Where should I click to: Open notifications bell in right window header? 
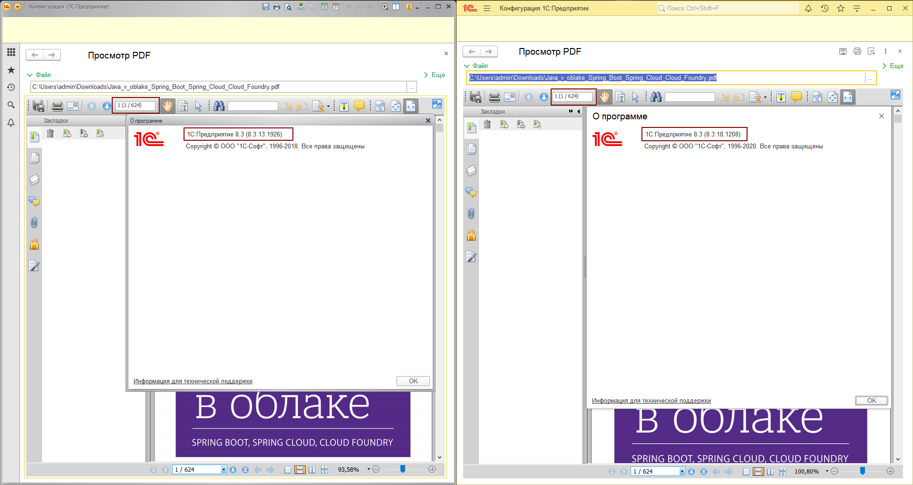click(808, 8)
